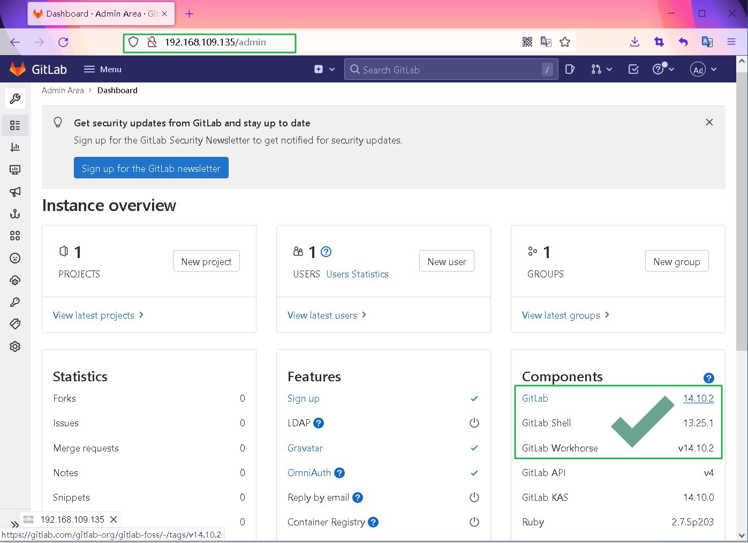Screen dimensions: 748x543
Task: Open View latest groups link
Action: (565, 315)
